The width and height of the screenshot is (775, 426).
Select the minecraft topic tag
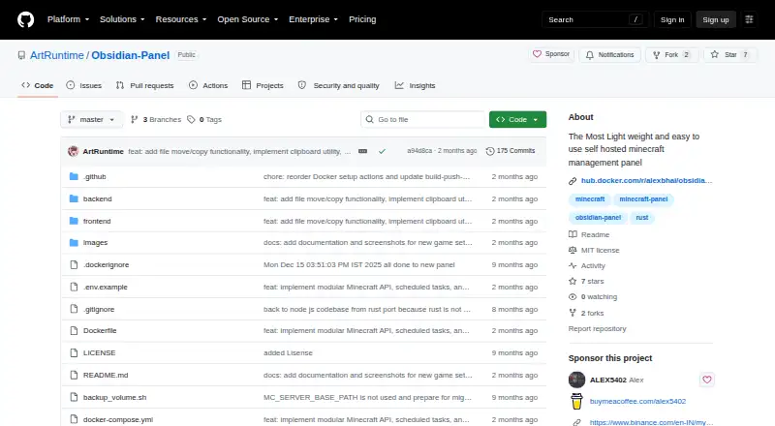pos(590,199)
